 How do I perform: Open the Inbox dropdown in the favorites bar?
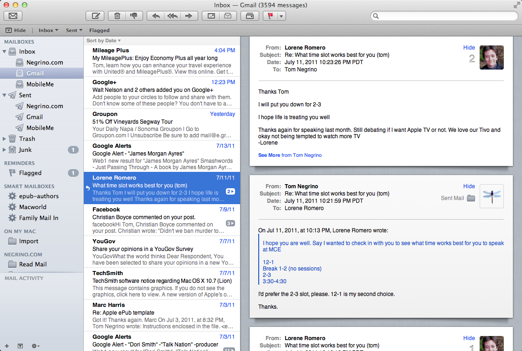[48, 30]
